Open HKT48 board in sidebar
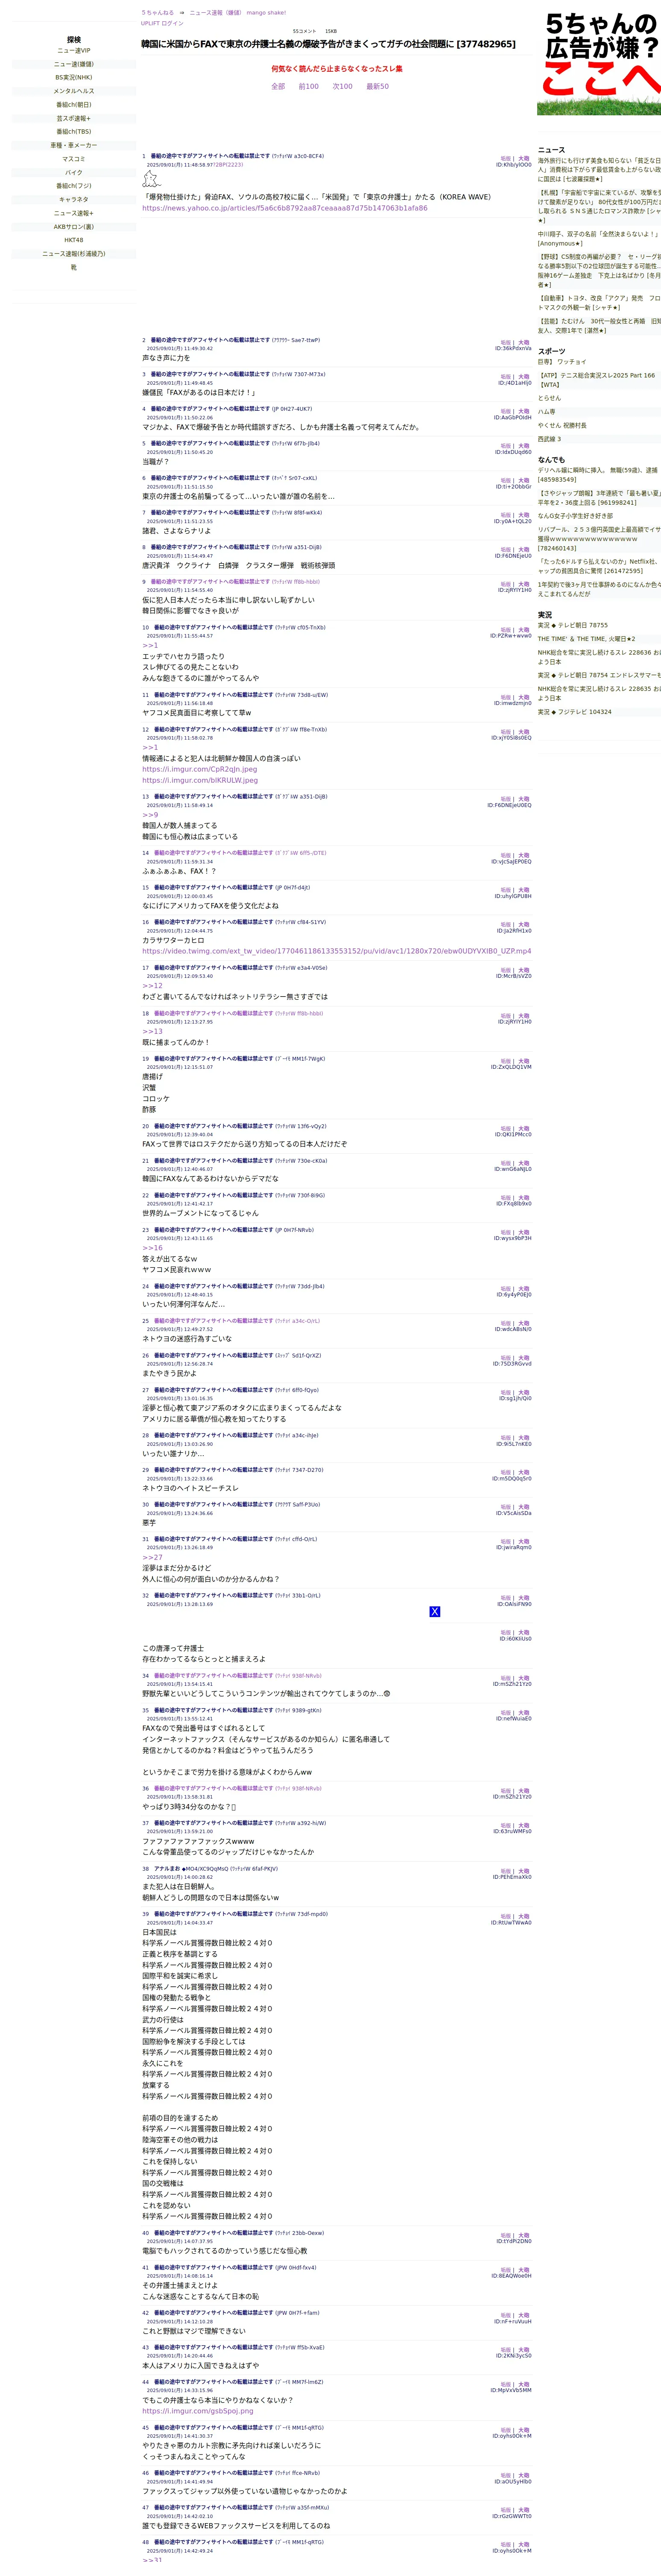 click(73, 240)
